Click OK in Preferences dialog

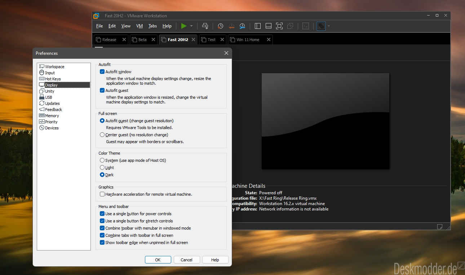point(158,260)
